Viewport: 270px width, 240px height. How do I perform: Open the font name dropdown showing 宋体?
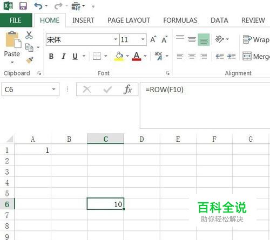[x=116, y=39]
